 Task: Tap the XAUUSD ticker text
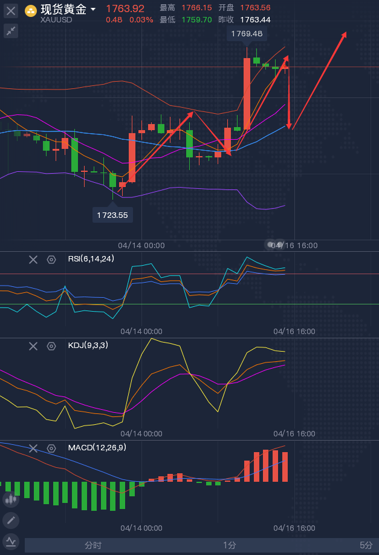(56, 20)
